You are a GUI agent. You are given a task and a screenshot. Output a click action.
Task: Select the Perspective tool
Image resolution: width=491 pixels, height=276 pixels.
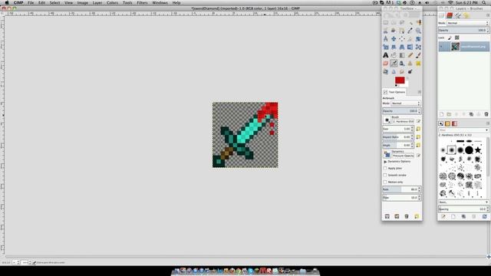pyautogui.click(x=402, y=47)
